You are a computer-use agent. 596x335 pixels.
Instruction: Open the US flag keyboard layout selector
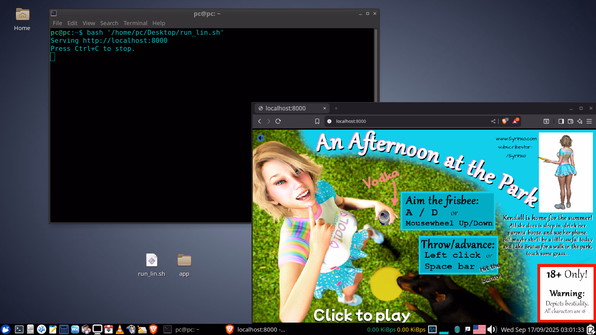click(x=479, y=329)
